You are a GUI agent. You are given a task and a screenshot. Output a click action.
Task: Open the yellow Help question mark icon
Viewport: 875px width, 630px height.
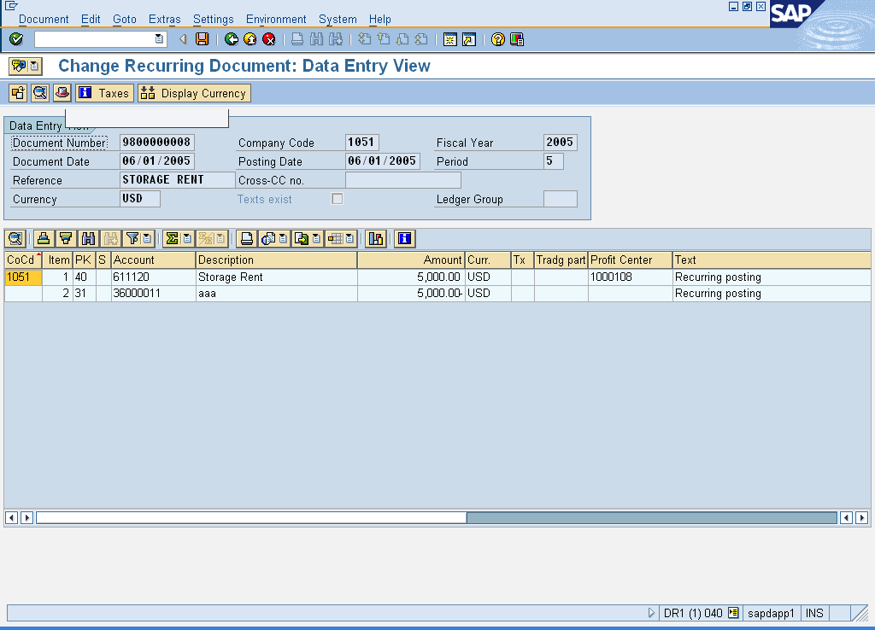click(498, 39)
